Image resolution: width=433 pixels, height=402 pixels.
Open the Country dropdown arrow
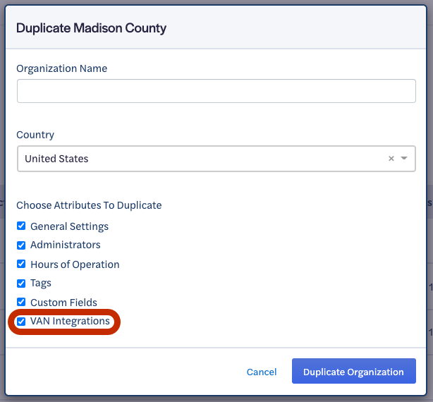pyautogui.click(x=404, y=159)
